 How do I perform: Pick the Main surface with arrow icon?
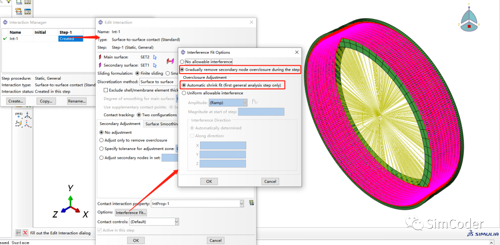pyautogui.click(x=155, y=57)
